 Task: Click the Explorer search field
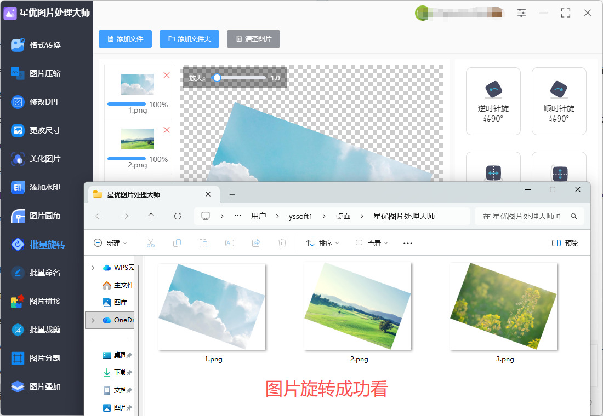(530, 216)
